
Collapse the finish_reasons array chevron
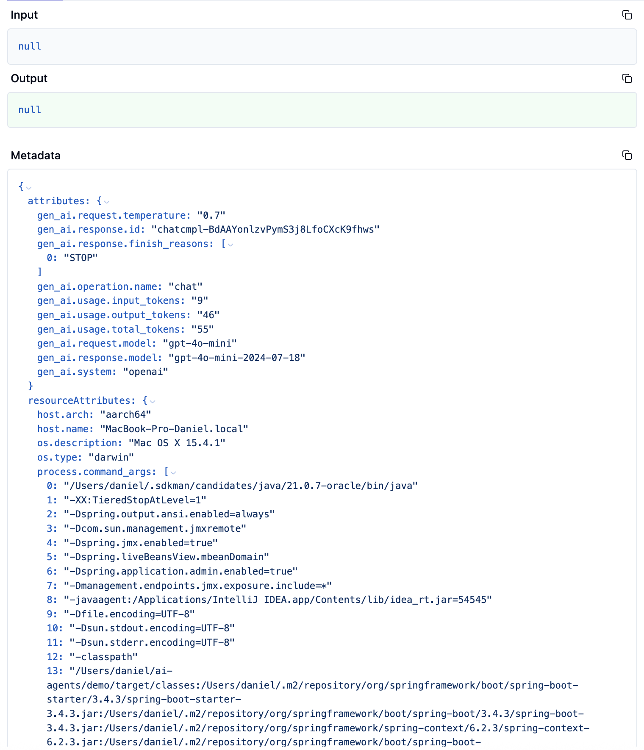[x=230, y=244]
